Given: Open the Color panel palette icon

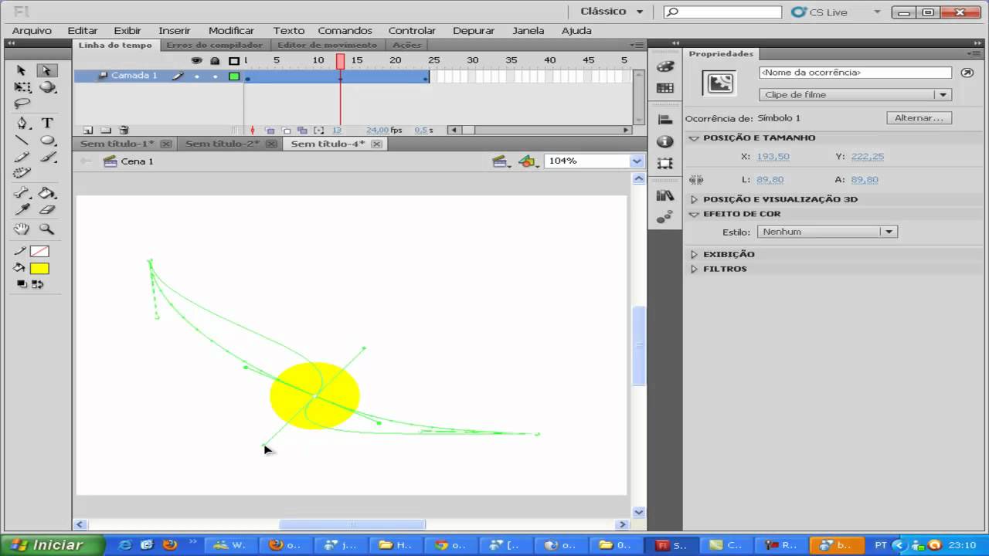Looking at the screenshot, I should click(x=664, y=66).
